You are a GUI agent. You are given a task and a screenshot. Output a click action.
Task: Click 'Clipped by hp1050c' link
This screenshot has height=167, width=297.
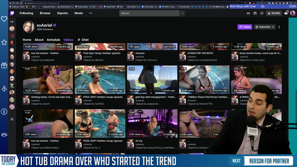pos(94,104)
